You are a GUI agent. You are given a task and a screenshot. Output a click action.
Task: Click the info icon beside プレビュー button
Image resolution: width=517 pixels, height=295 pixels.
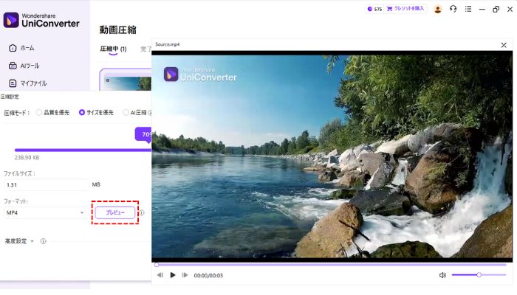pyautogui.click(x=142, y=213)
